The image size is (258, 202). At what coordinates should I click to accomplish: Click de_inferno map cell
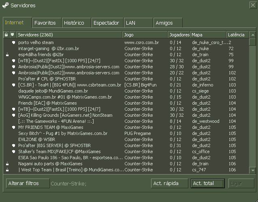click(x=203, y=85)
